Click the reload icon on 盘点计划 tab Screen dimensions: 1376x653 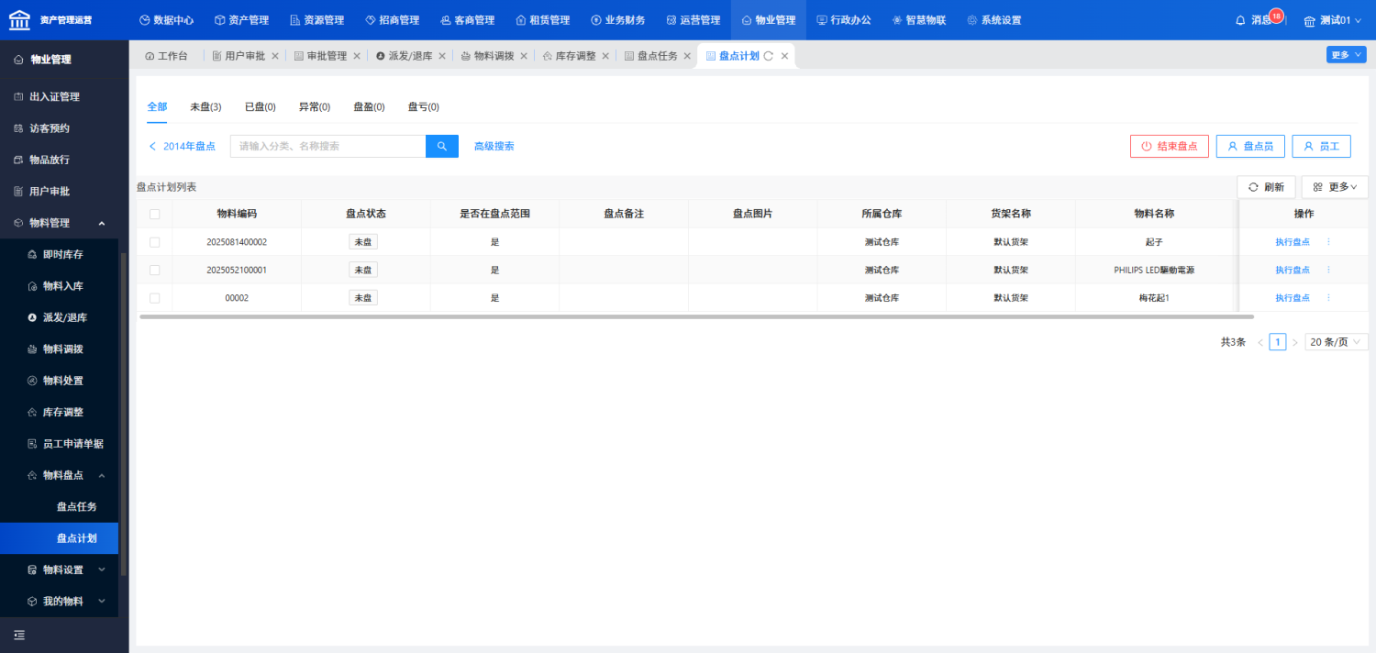(769, 56)
